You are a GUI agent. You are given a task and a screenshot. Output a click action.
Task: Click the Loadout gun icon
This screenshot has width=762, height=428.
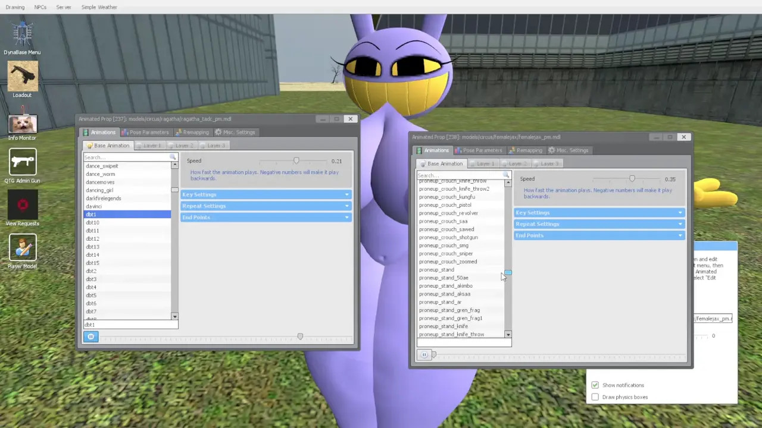point(22,76)
